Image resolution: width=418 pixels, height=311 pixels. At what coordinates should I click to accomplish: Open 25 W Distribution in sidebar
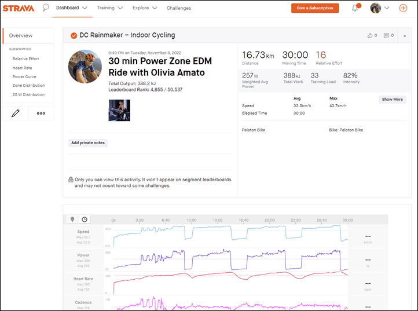click(28, 94)
